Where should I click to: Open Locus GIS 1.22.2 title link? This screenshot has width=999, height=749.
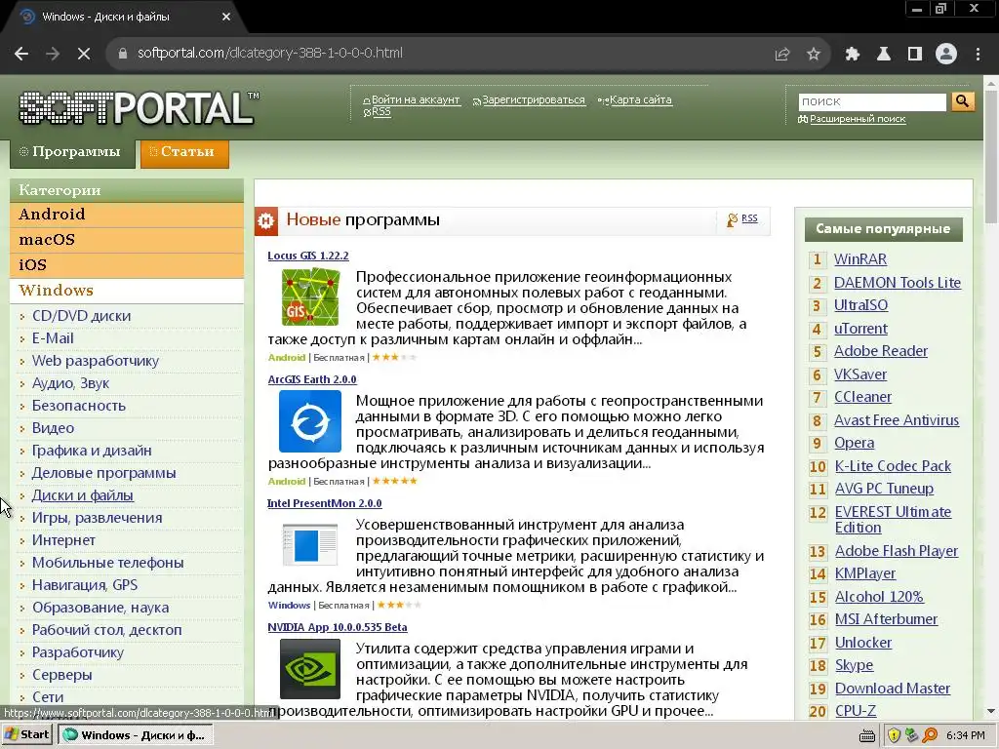tap(308, 256)
